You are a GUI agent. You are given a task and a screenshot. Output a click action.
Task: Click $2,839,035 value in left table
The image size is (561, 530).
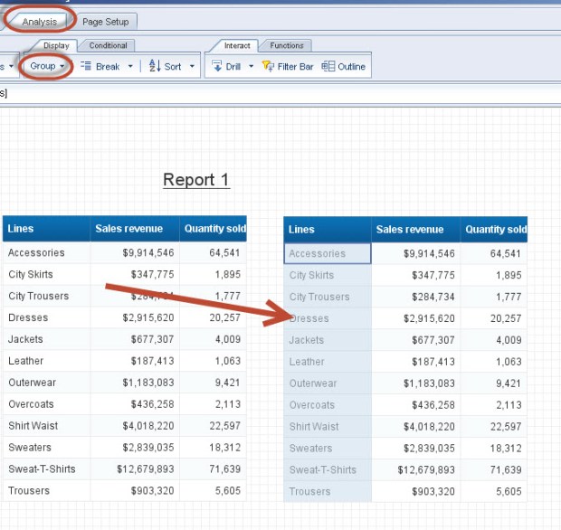148,448
